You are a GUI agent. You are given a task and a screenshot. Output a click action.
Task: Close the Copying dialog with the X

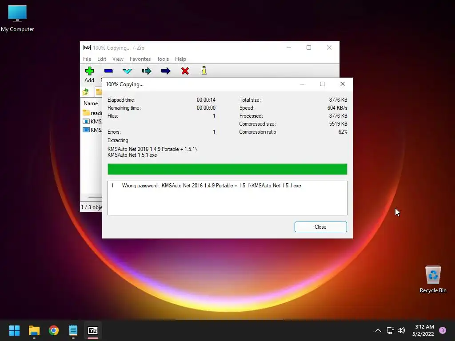point(343,84)
